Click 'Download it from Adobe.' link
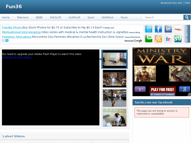The width and height of the screenshot is (191, 143). click(x=17, y=57)
